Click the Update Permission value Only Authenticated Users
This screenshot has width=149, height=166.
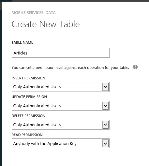[37, 106]
